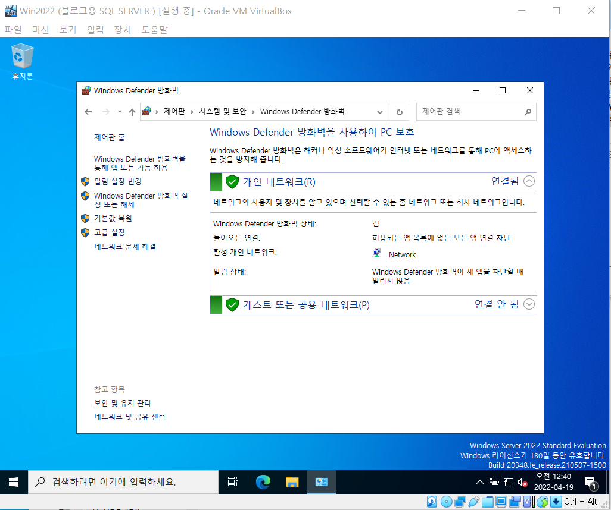The image size is (611, 510).
Task: Click the VirtualBox CPU virtualization status icon
Action: pyautogui.click(x=527, y=502)
